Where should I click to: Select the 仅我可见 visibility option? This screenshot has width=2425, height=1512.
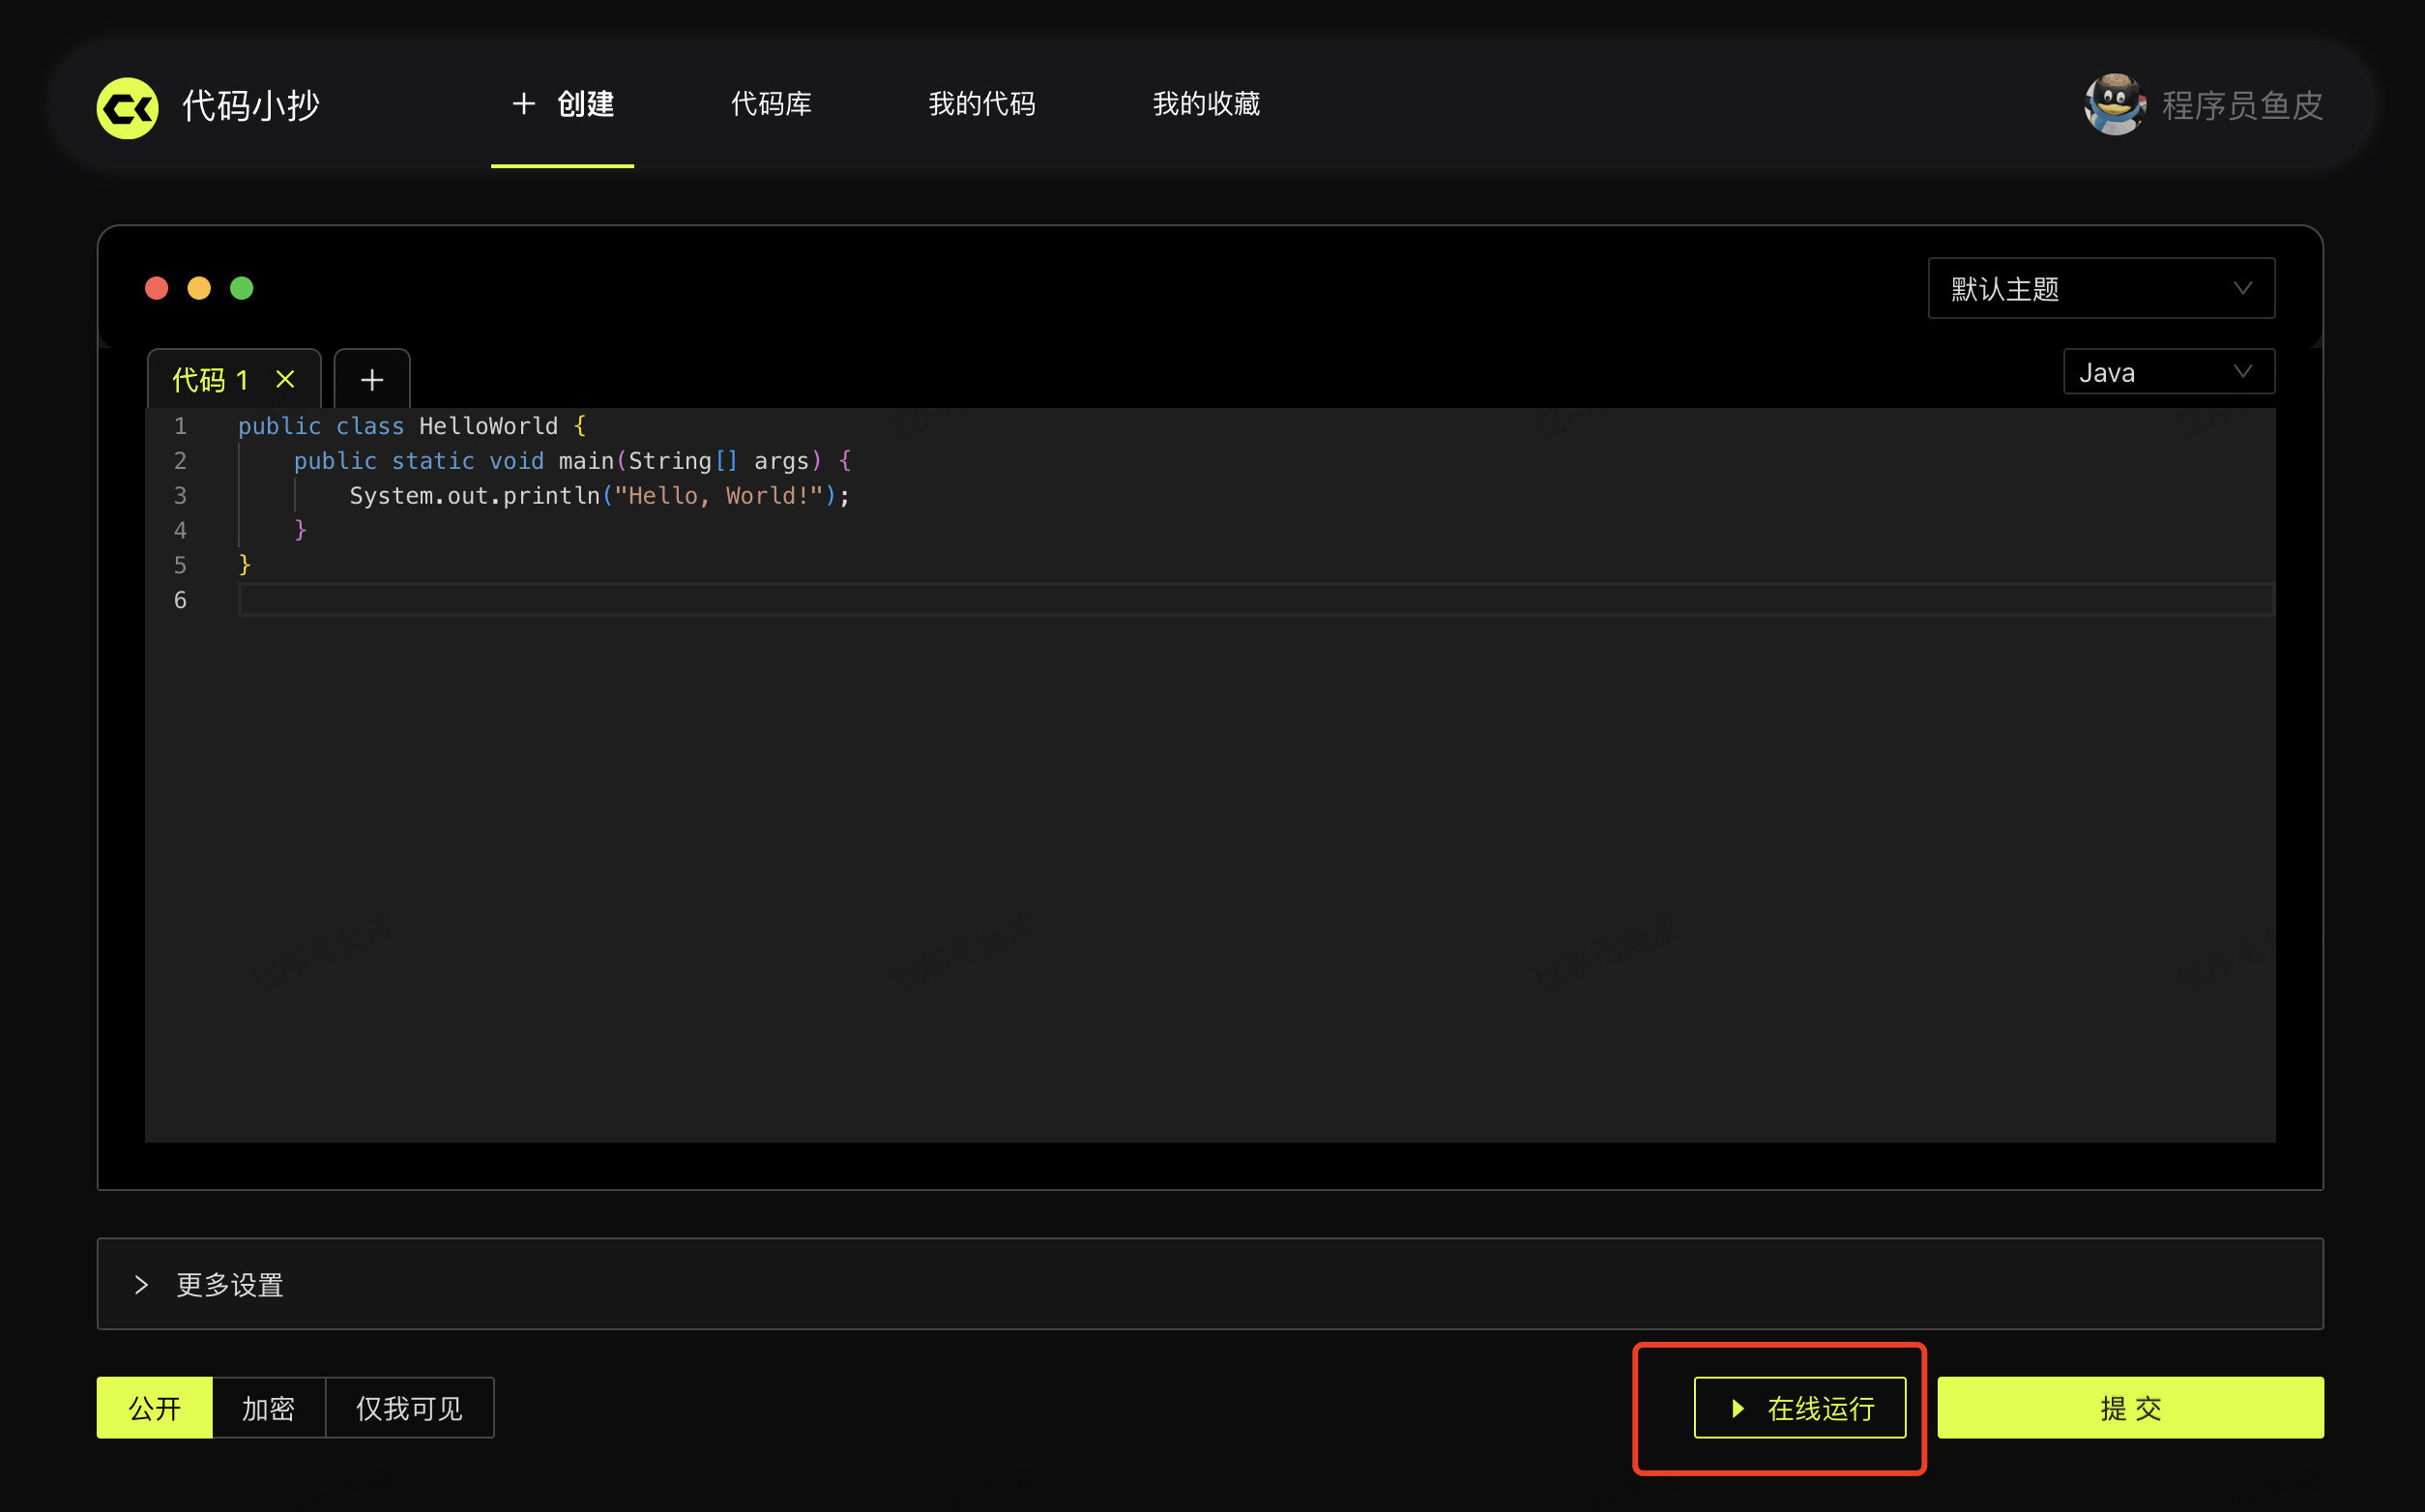tap(409, 1408)
